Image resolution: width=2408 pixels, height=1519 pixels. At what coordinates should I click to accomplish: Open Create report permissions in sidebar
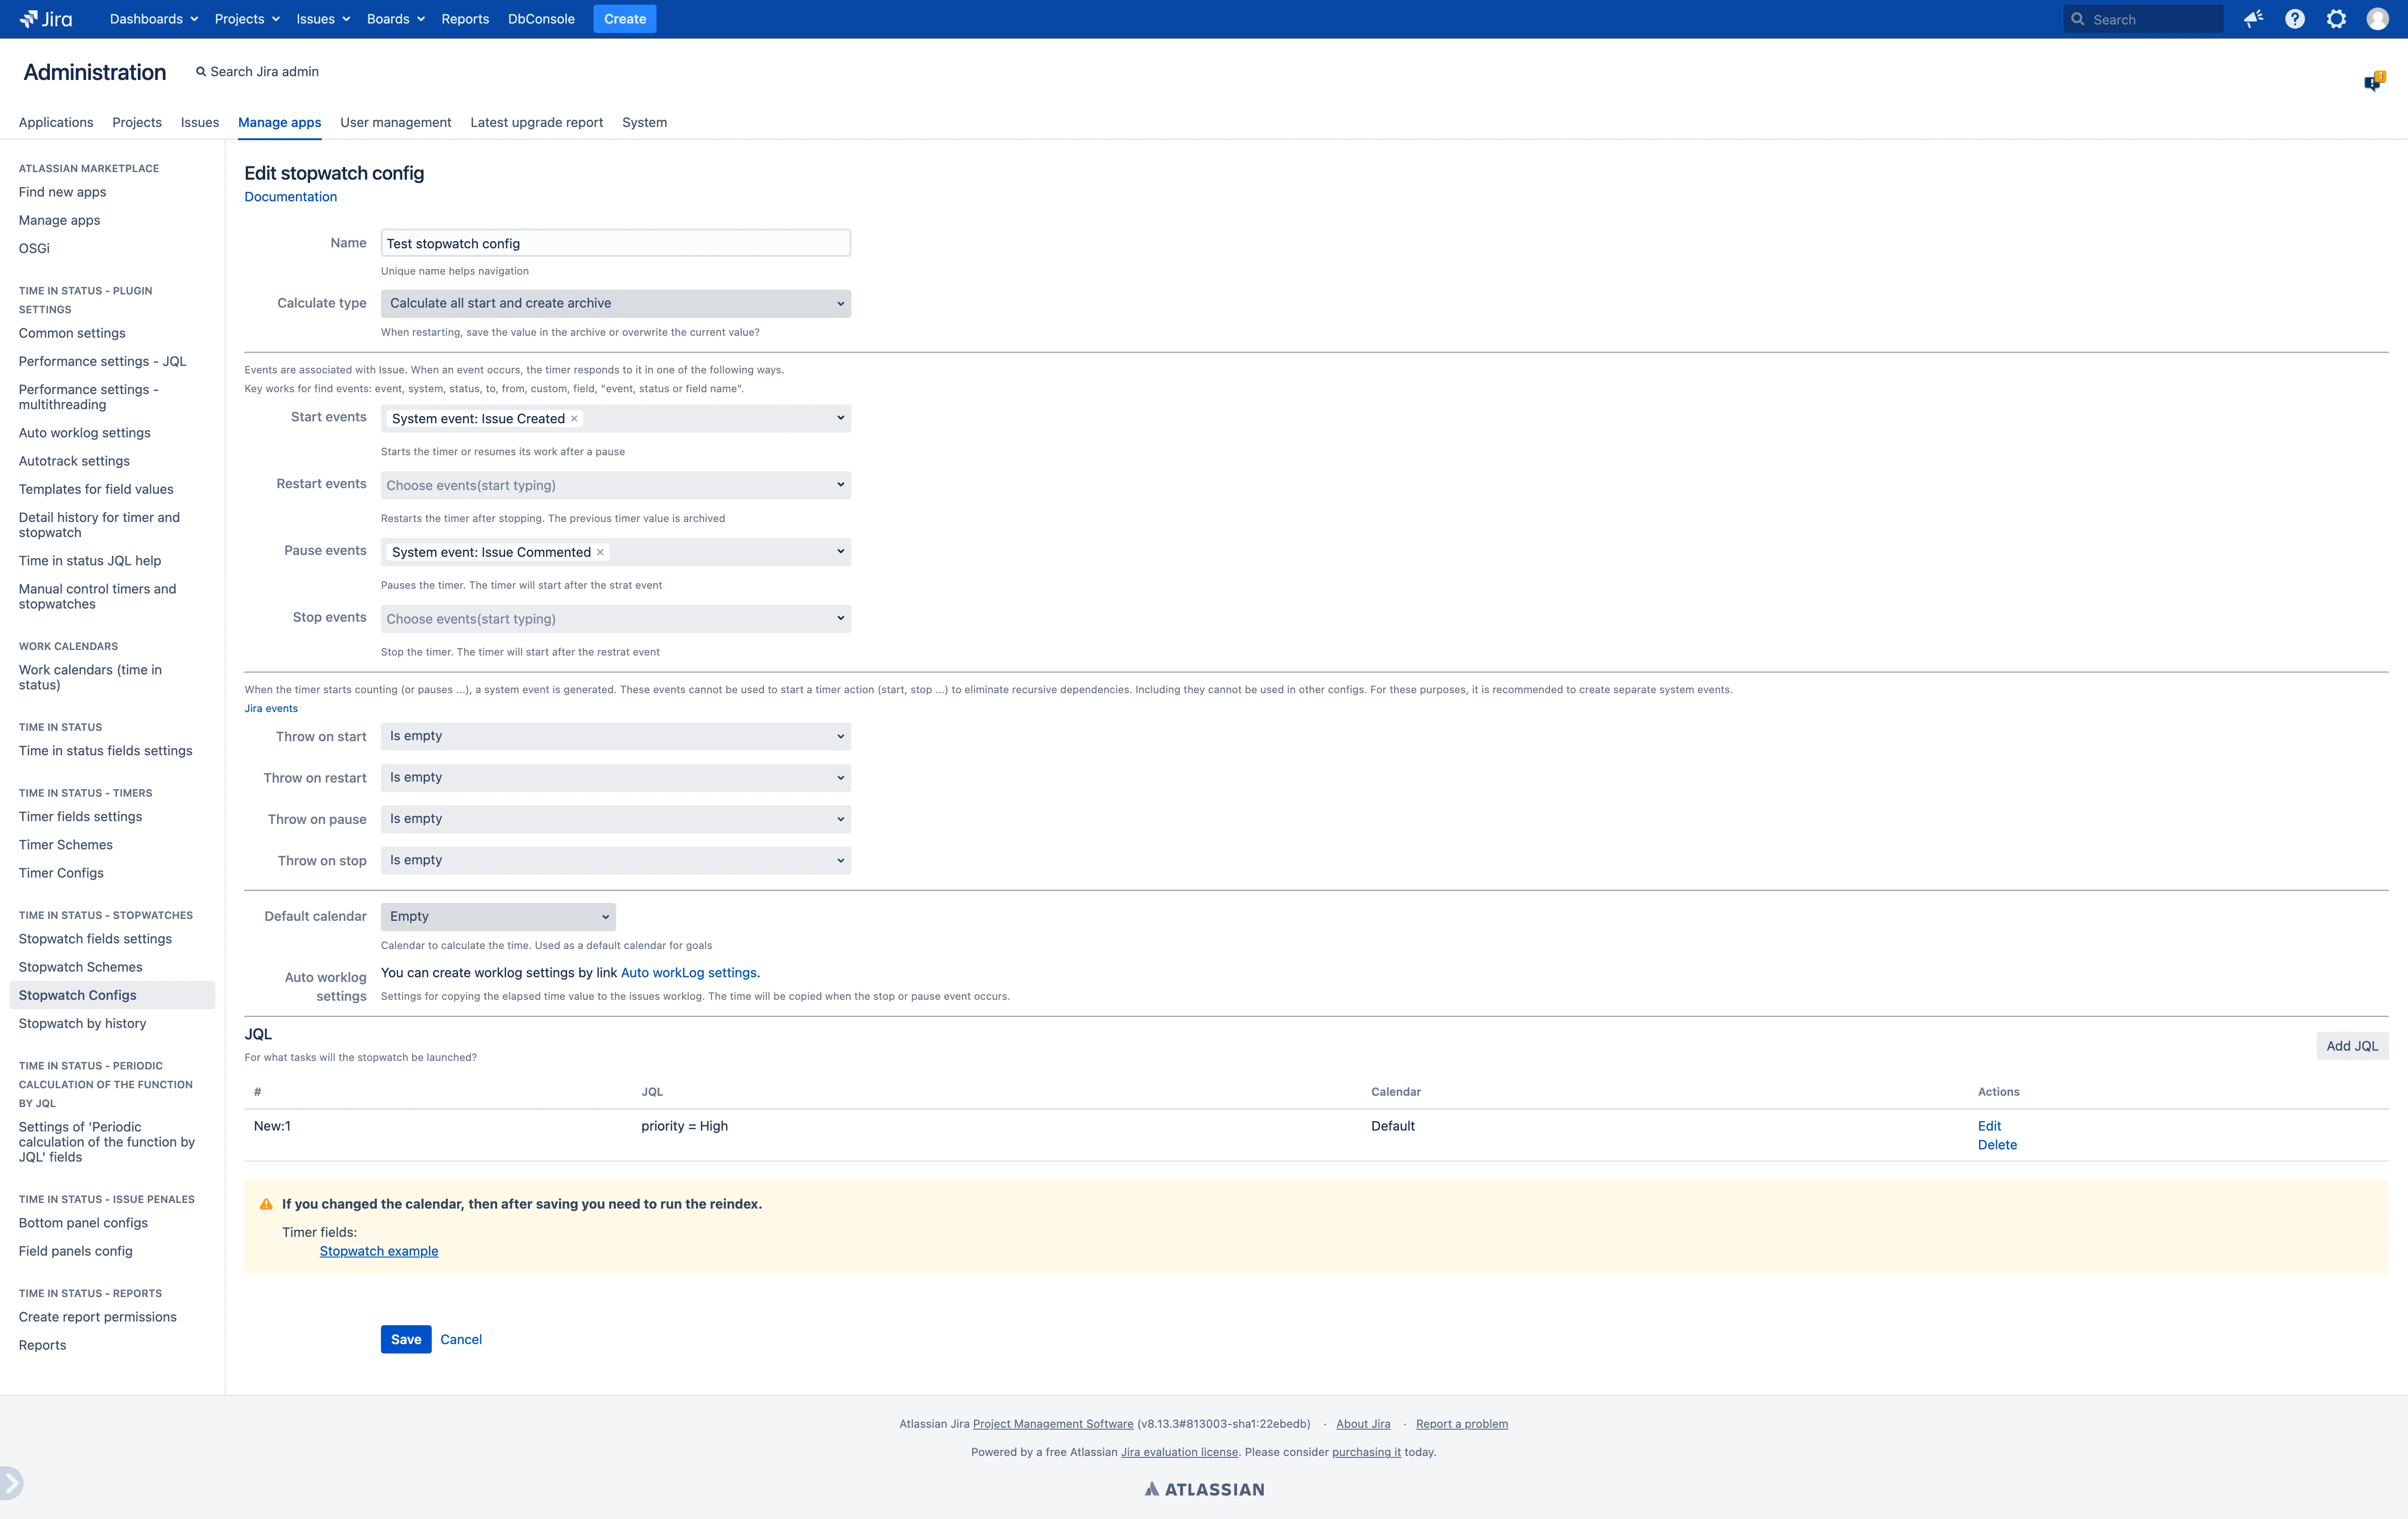pyautogui.click(x=98, y=1317)
